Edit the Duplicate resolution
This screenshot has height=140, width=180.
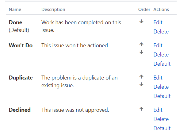158,78
